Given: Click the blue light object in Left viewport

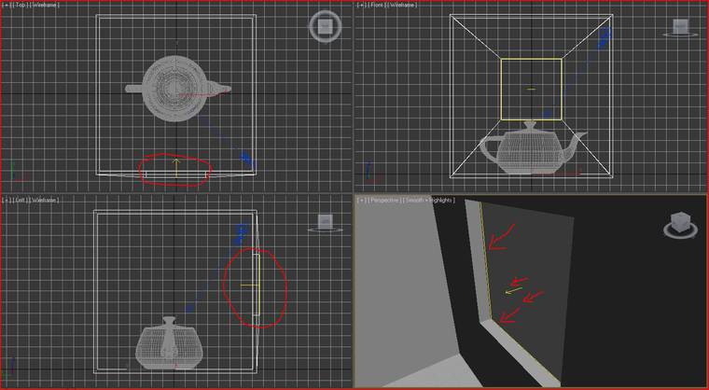Looking at the screenshot, I should coord(242,233).
